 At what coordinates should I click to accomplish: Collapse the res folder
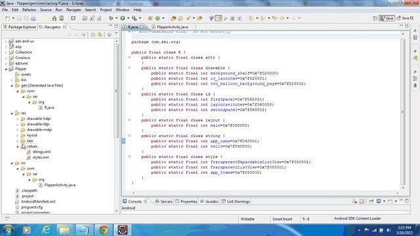click(x=12, y=113)
